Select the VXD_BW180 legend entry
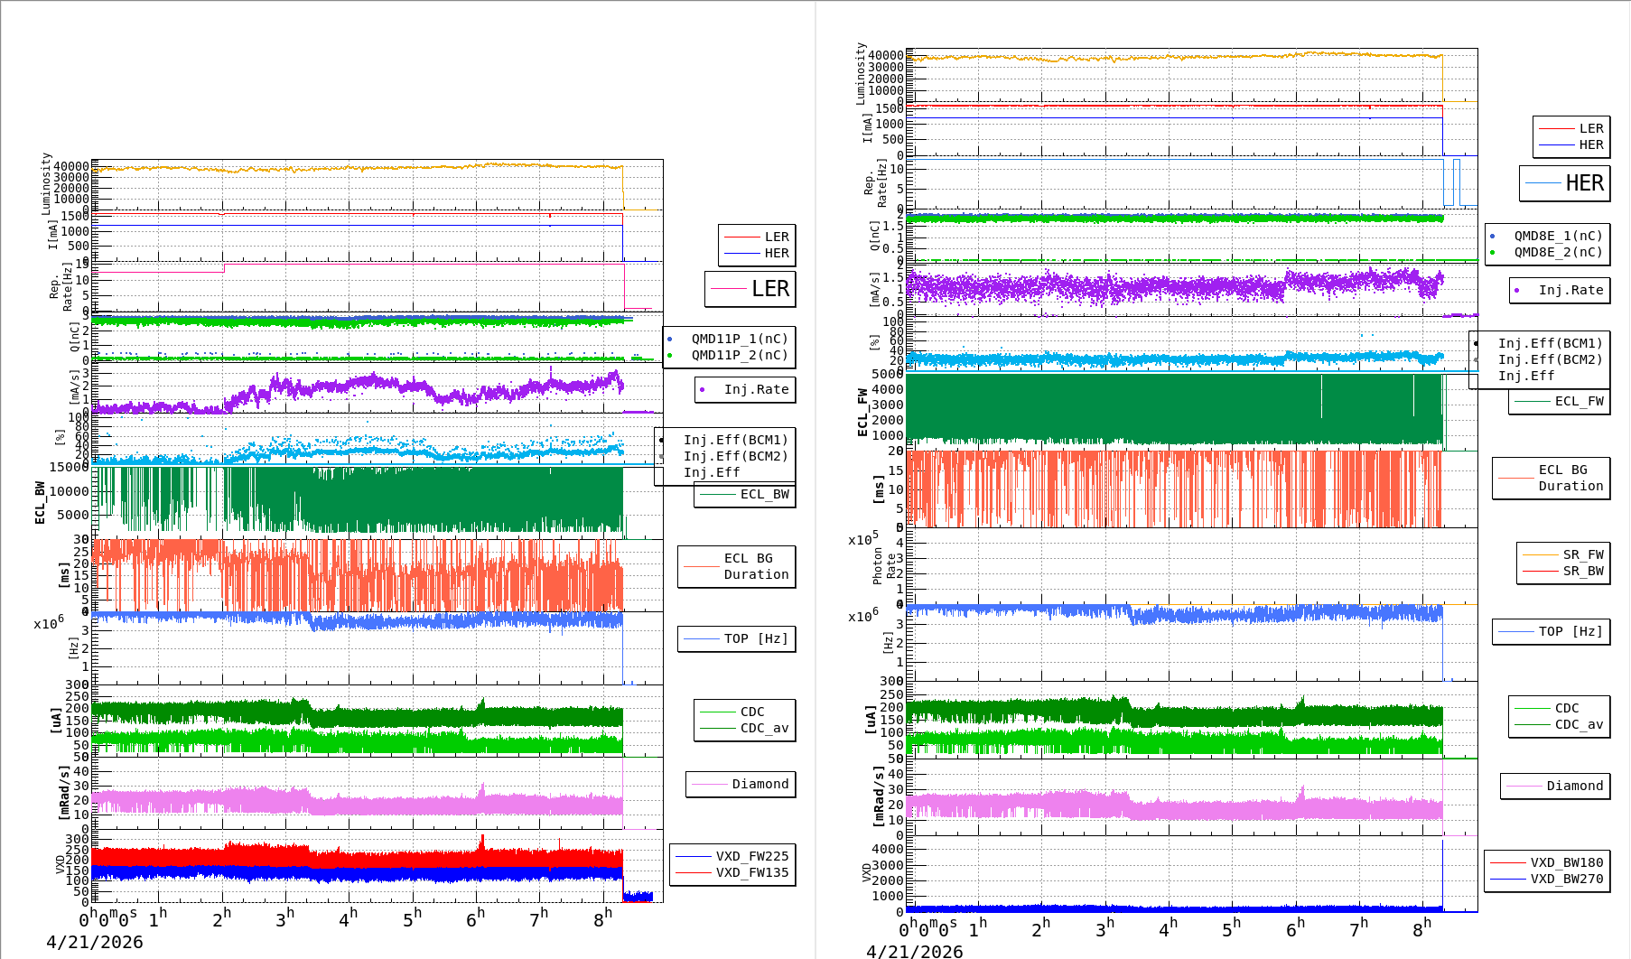1631x959 pixels. pos(1566,862)
